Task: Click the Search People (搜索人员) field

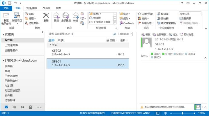Action: coord(190,14)
